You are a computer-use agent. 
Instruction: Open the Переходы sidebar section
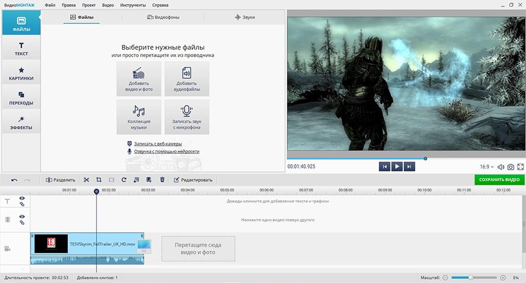21,99
